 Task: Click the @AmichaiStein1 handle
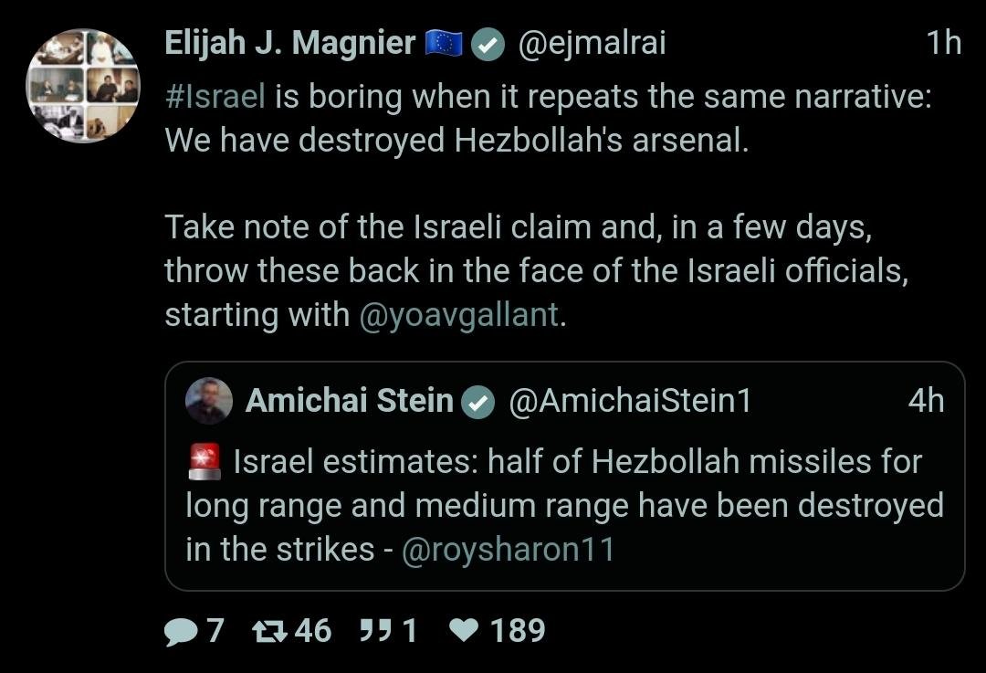pos(629,401)
